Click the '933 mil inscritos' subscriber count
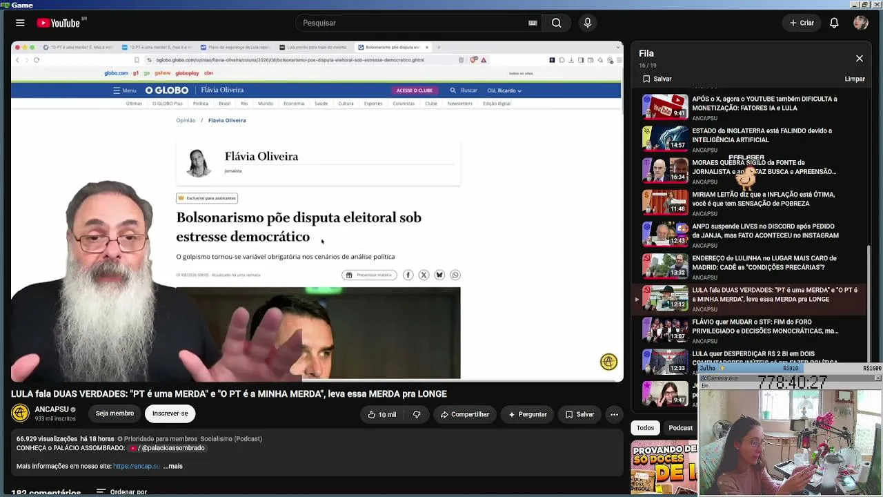Image resolution: width=883 pixels, height=497 pixels. click(55, 418)
